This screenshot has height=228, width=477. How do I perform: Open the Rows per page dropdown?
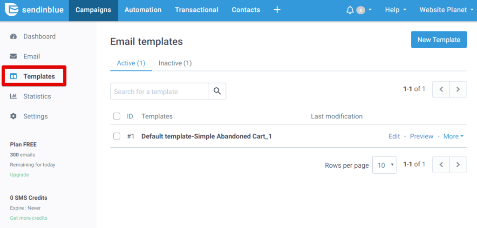point(384,165)
